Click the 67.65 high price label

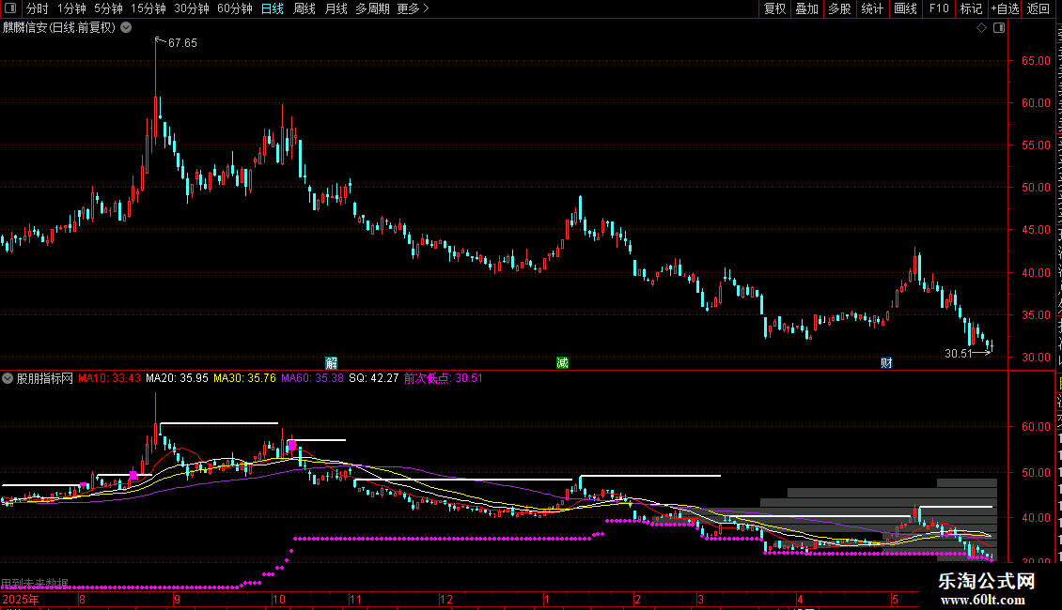click(182, 42)
